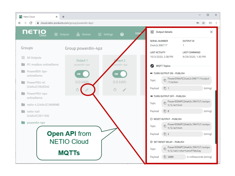235x176 pixels.
Task: Open the Settings menu in header
Action: coord(105,34)
